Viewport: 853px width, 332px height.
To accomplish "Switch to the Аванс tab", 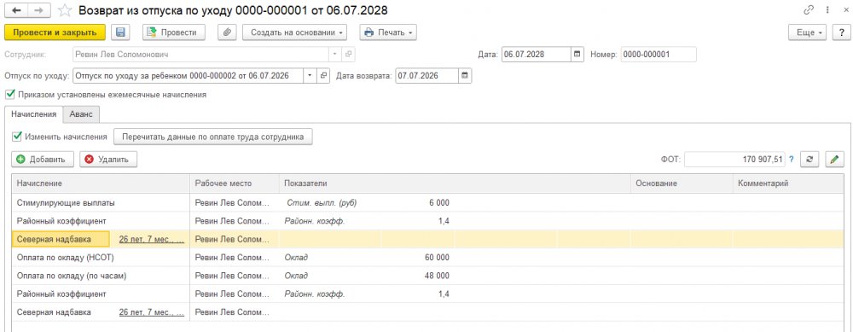I will [81, 114].
